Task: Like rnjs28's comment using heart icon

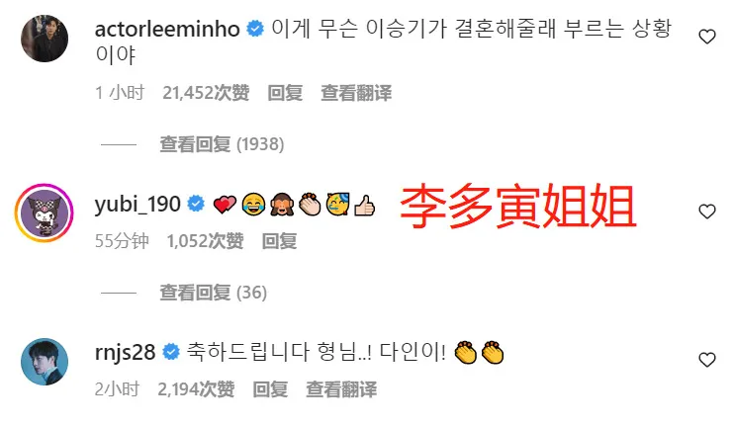Action: [x=707, y=360]
